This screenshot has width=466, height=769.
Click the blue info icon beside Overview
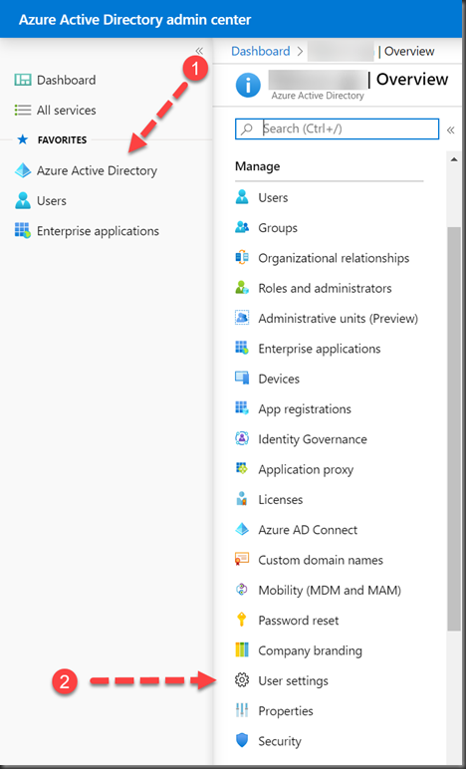(x=248, y=86)
